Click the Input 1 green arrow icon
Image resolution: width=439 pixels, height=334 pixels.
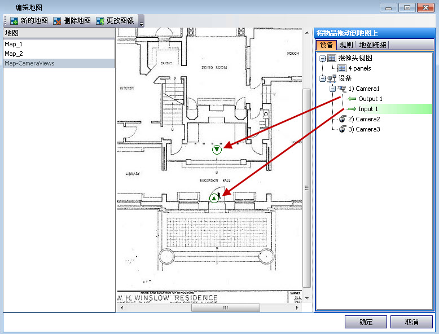352,109
